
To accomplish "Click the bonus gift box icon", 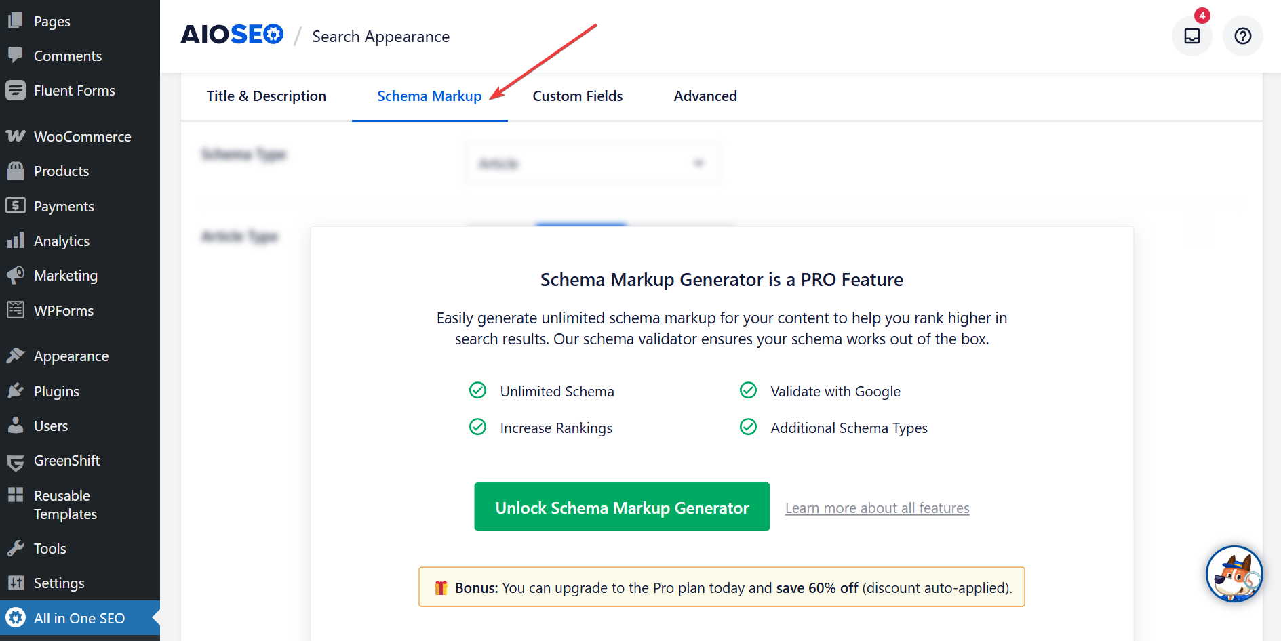I will tap(441, 587).
